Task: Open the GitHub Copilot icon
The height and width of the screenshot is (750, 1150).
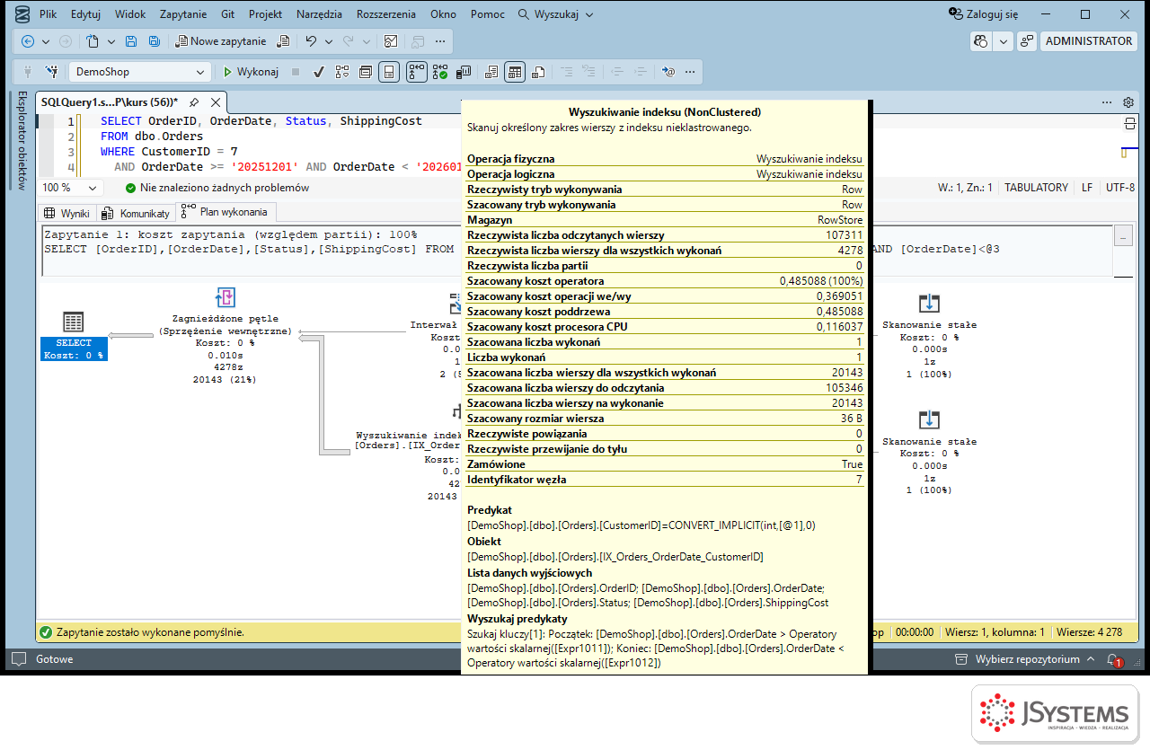Action: point(981,41)
